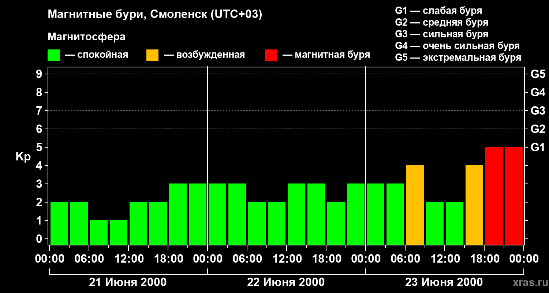Click the Kp 3 bar for 21 Июня 18:00–21:00

[x=178, y=214]
